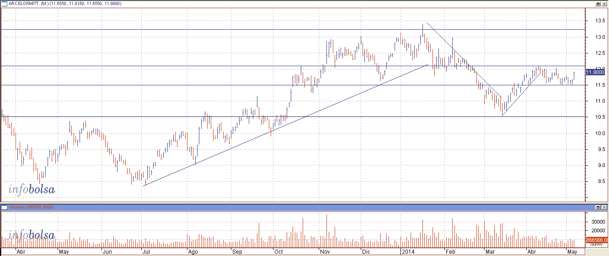Screen dimensions: 609x256
Task: Click the volume value label 866566
Action: 595,240
